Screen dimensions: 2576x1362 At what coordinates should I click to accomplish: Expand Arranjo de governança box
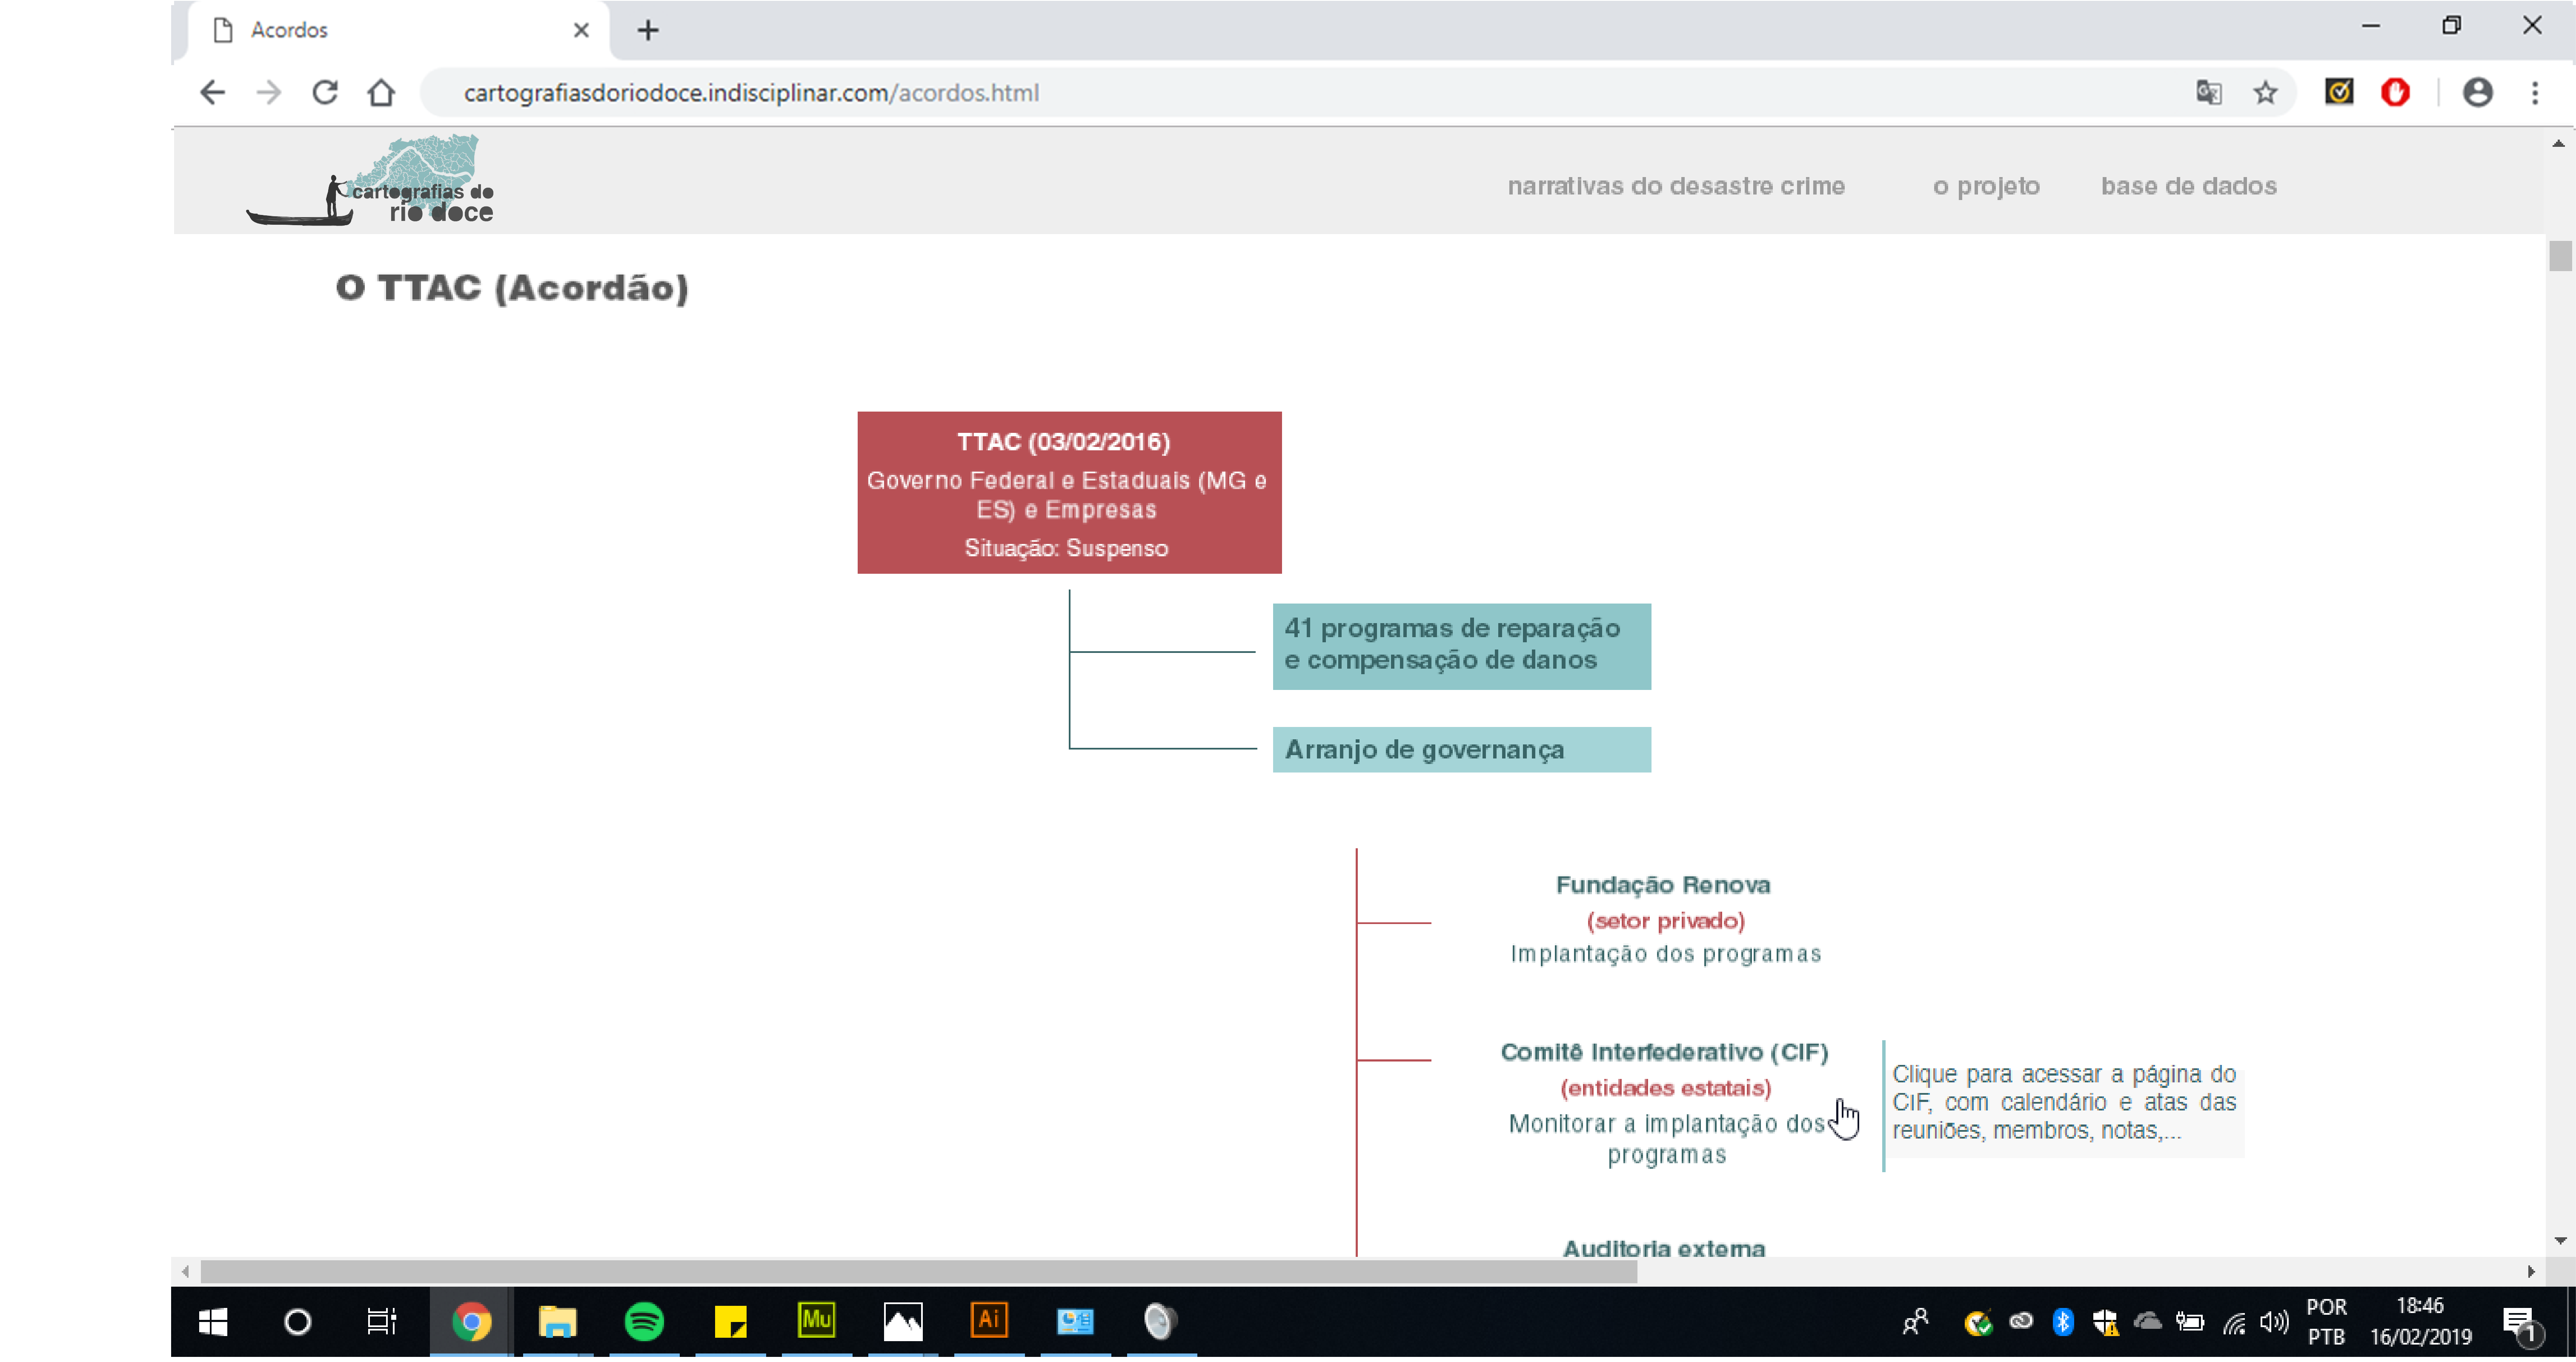coord(1460,750)
